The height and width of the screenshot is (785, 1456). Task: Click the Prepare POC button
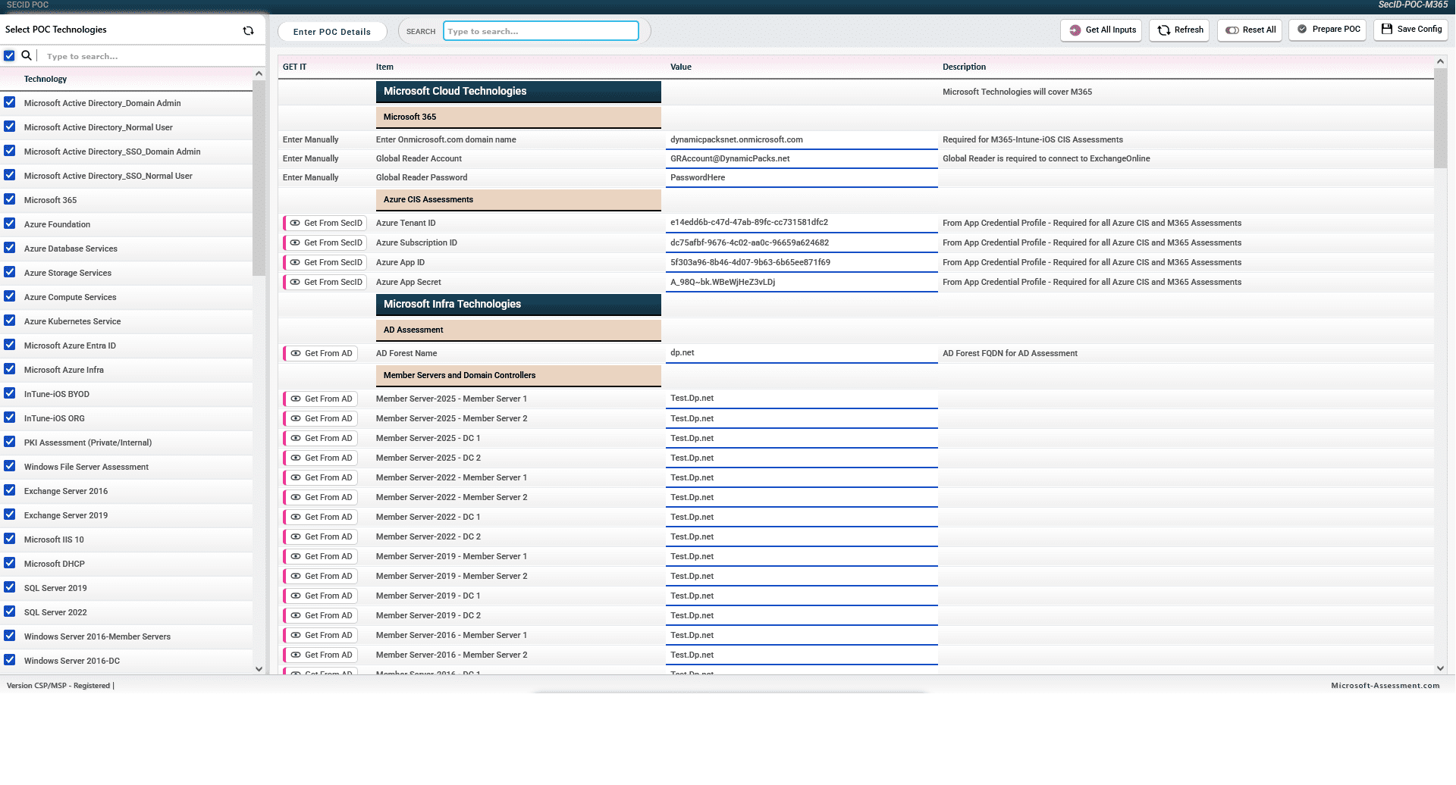(1327, 30)
